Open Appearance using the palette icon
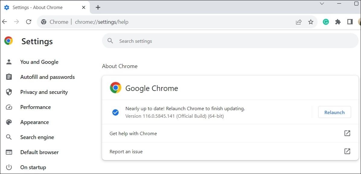The image size is (361, 174). [x=9, y=122]
